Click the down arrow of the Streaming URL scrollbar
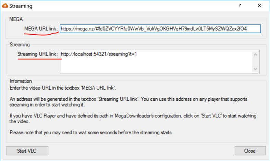The height and width of the screenshot is (161, 270). click(256, 69)
